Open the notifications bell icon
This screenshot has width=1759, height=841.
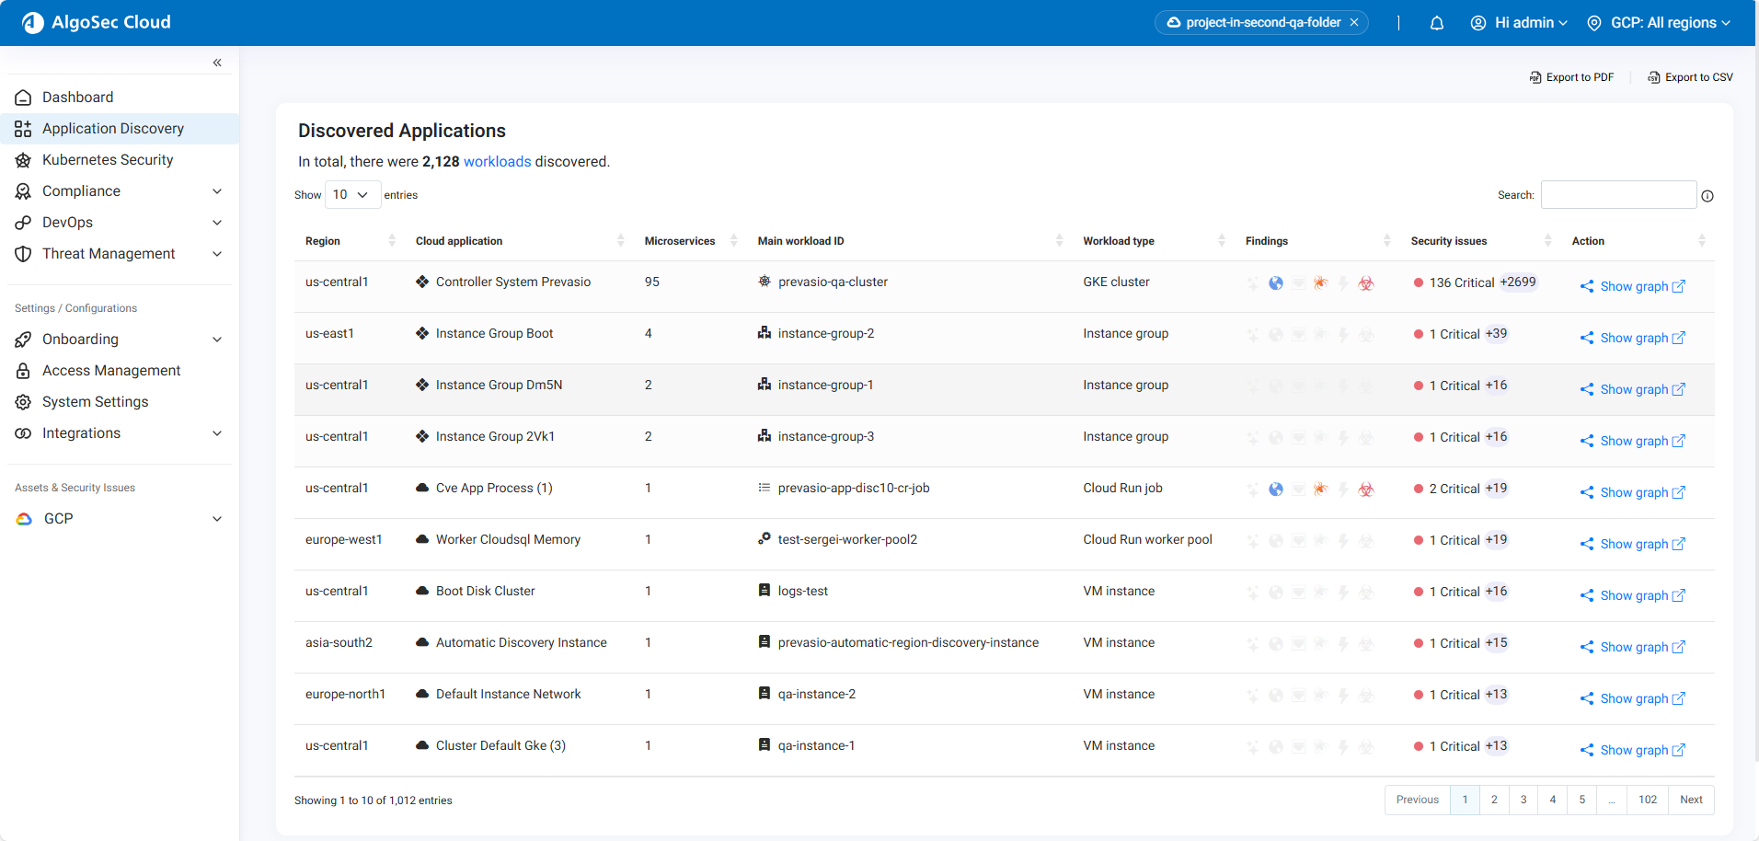click(1436, 23)
